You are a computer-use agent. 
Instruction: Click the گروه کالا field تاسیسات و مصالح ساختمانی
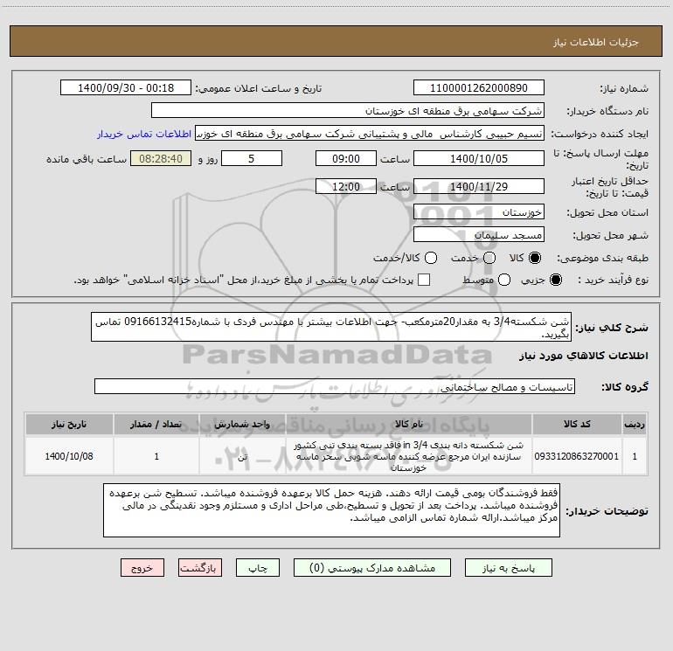[x=335, y=386]
